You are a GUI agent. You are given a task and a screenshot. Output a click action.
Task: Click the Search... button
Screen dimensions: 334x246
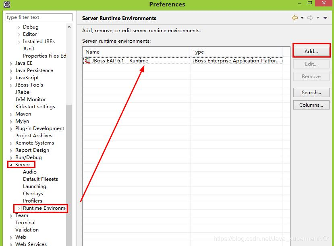311,92
